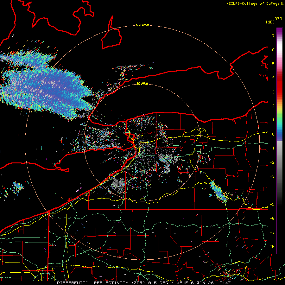Click the 3 value on color scale

pyautogui.click(x=273, y=92)
